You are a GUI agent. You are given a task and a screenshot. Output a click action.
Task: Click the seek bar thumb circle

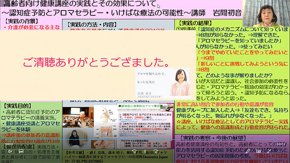[x=275, y=139]
